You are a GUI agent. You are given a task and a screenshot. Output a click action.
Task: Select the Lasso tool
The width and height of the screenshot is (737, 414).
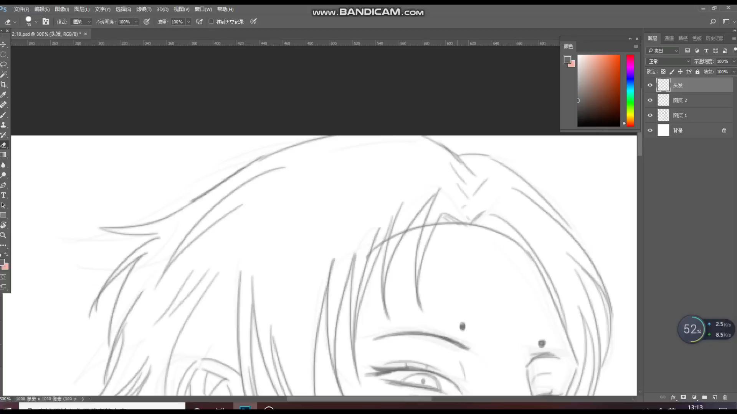point(3,64)
